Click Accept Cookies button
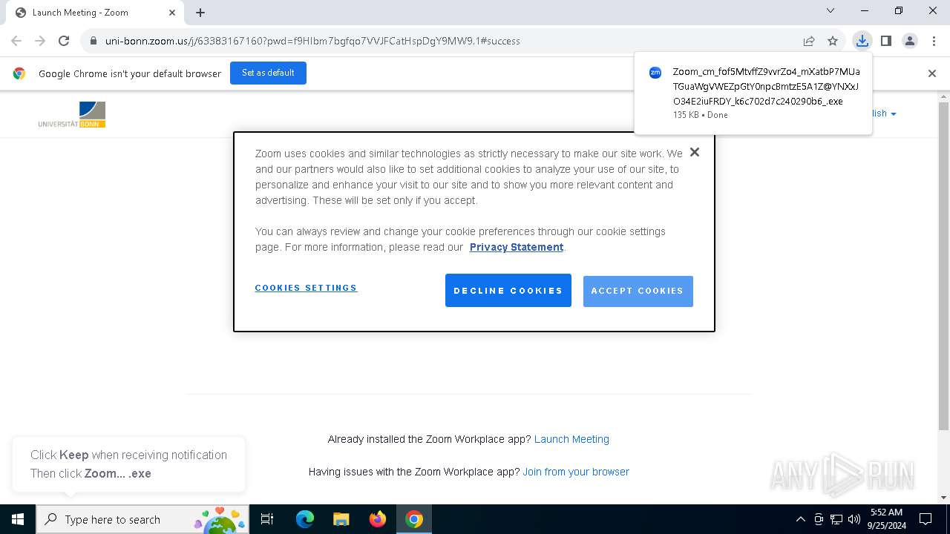This screenshot has width=950, height=534. 638,291
